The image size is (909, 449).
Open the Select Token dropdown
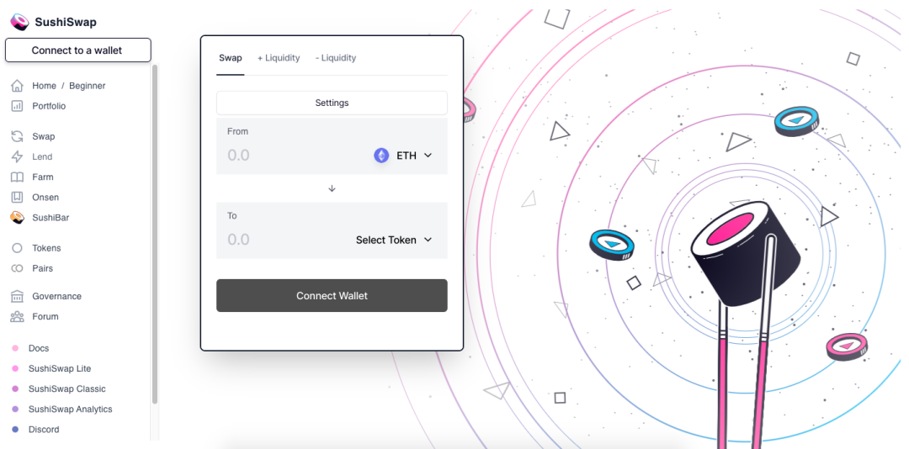pyautogui.click(x=394, y=240)
